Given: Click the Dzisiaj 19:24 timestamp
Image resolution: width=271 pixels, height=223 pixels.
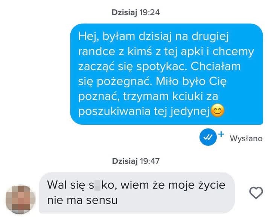Looking at the screenshot, I should [135, 12].
